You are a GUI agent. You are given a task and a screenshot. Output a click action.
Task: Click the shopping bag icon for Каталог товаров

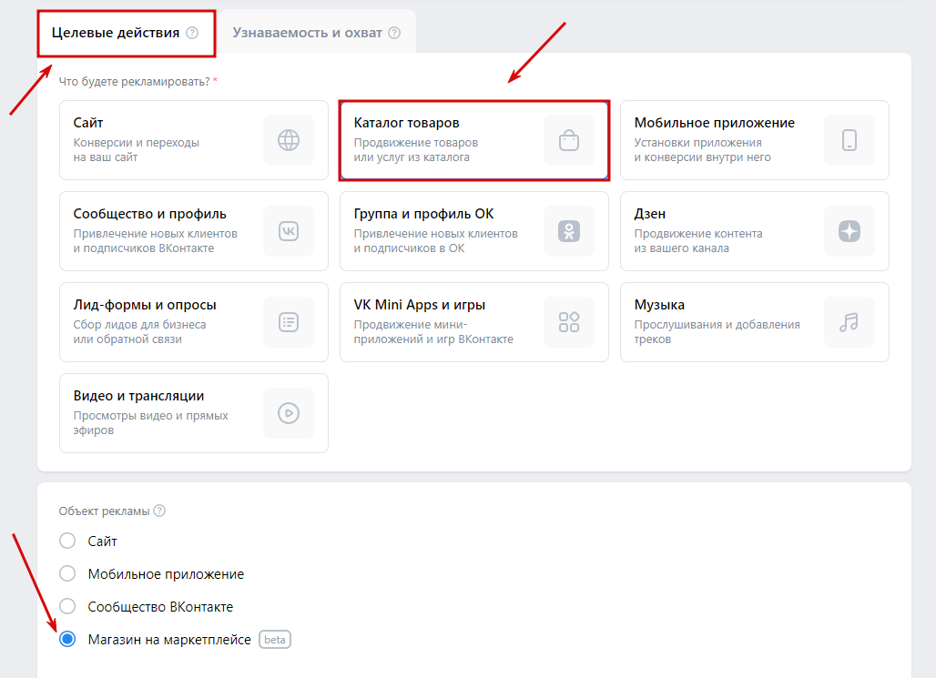(569, 140)
